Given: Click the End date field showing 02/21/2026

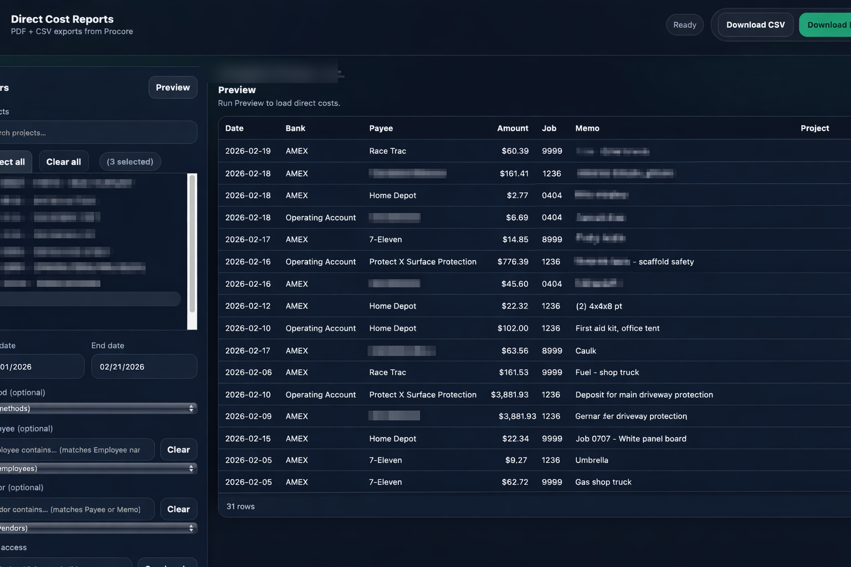Looking at the screenshot, I should click(x=143, y=366).
